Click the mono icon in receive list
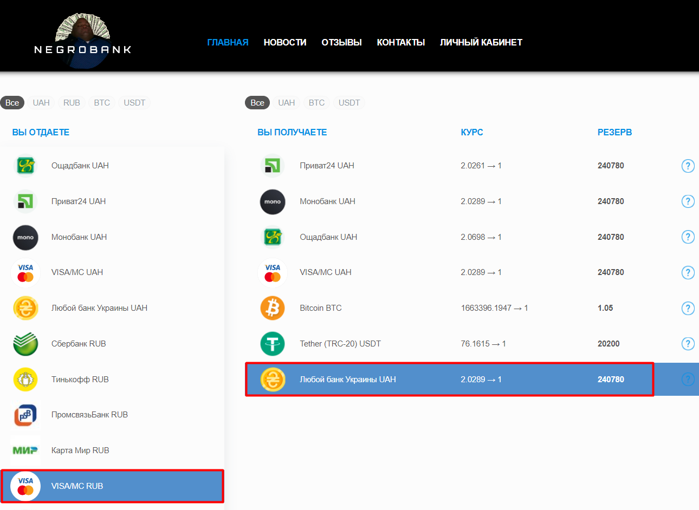699x510 pixels. 273,201
